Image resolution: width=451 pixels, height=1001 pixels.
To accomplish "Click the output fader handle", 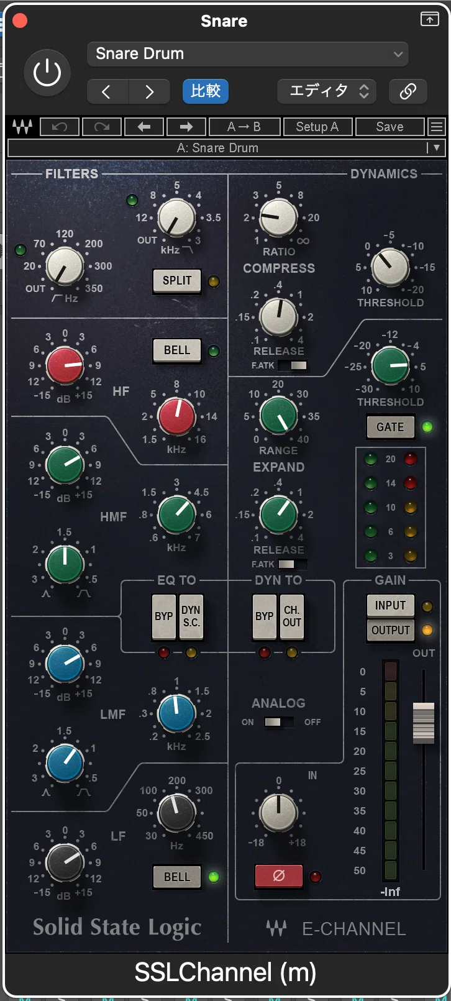I will click(x=424, y=723).
